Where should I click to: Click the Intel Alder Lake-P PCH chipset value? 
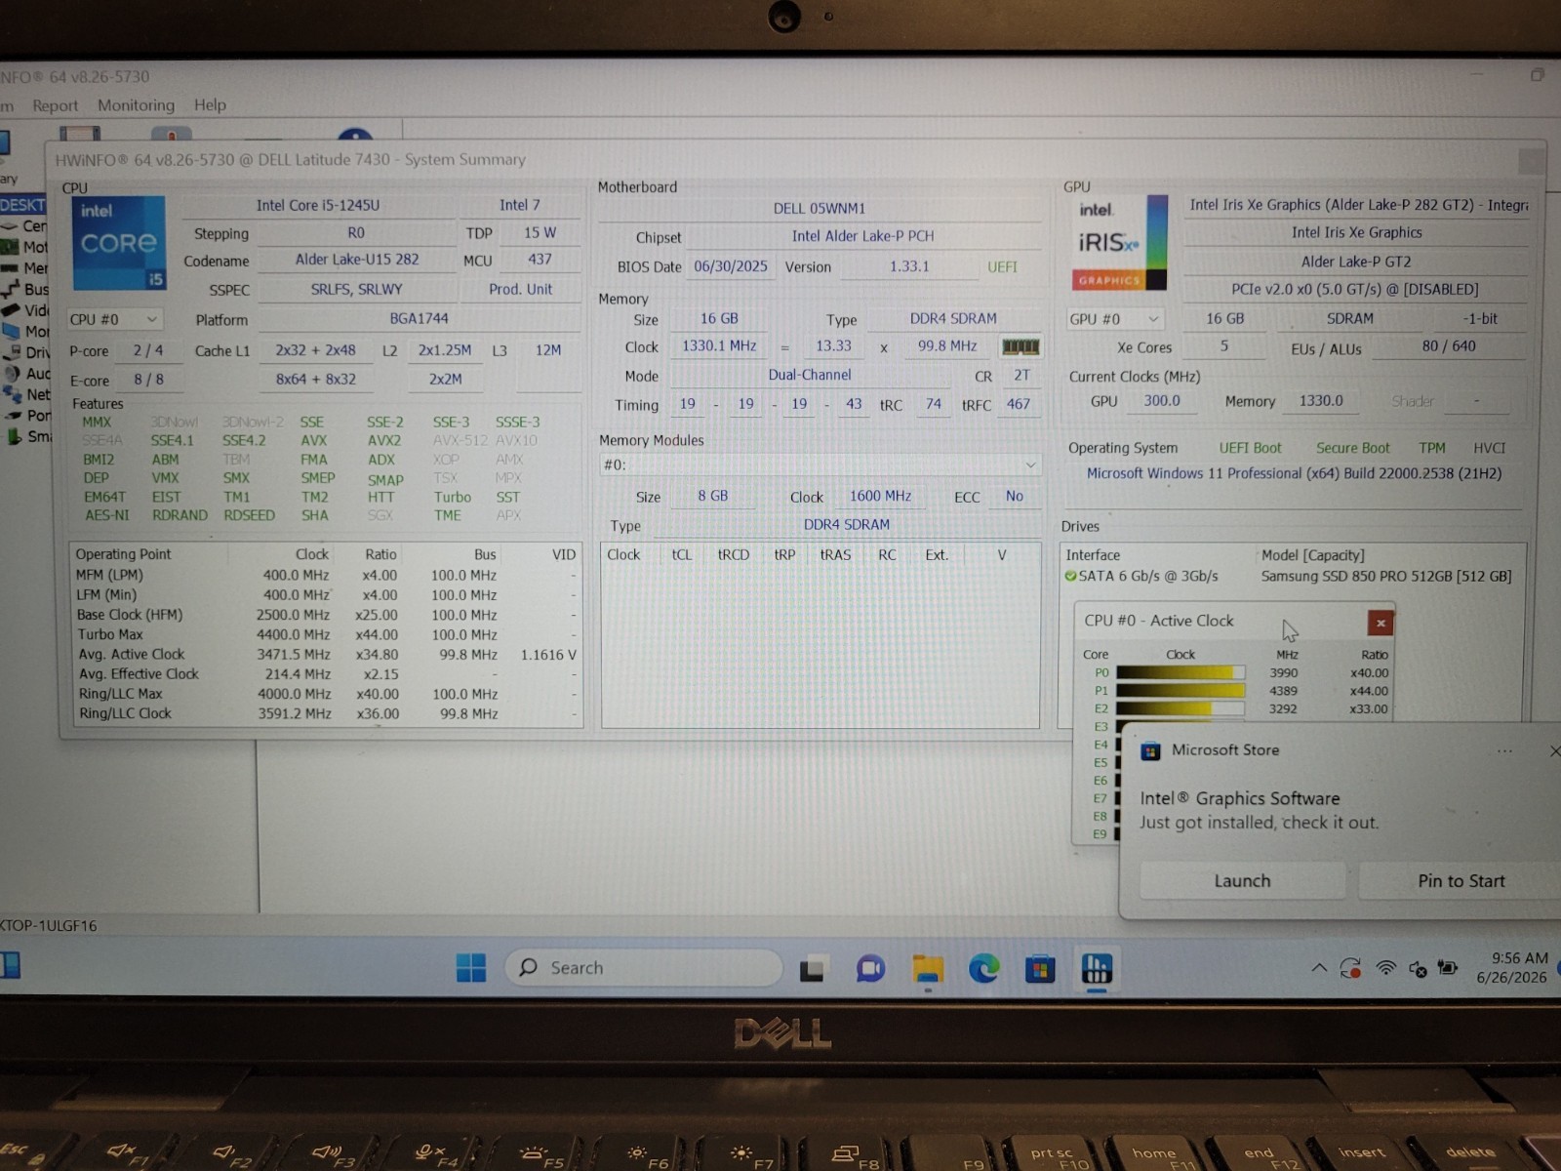862,236
